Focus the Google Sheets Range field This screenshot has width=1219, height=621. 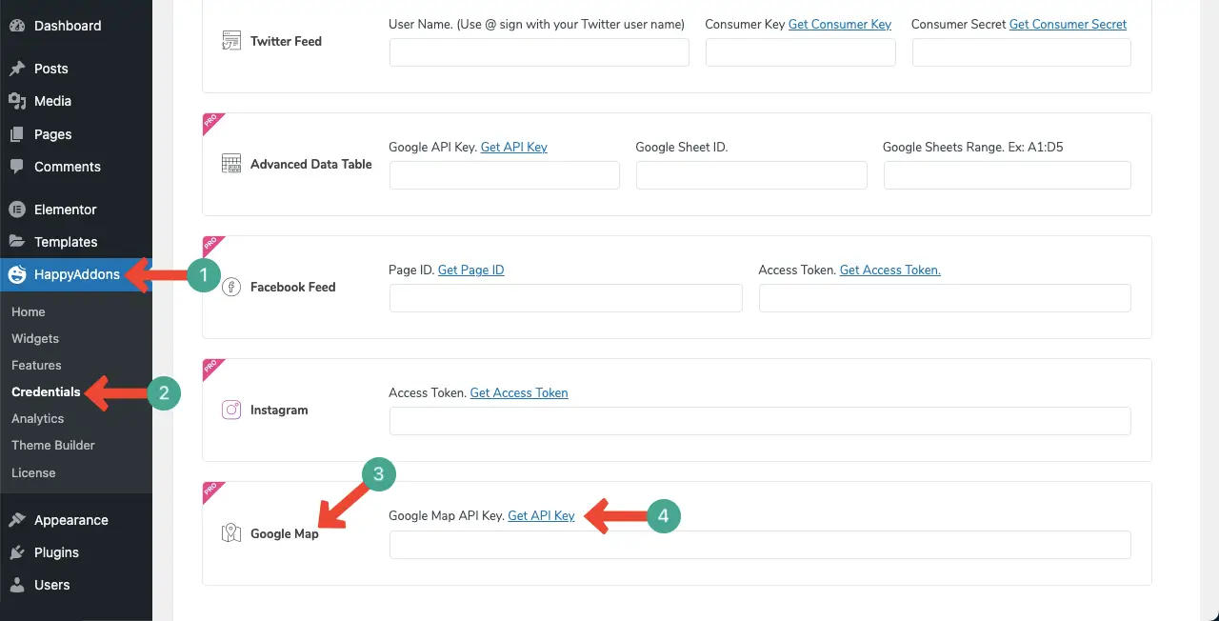(1008, 175)
